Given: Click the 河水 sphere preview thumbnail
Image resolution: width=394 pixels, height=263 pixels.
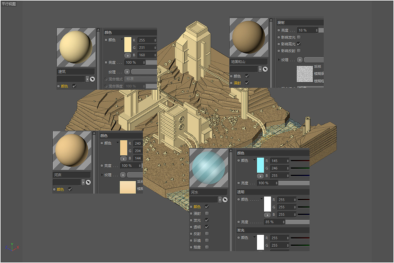Looking at the screenshot, I should click(x=209, y=168).
